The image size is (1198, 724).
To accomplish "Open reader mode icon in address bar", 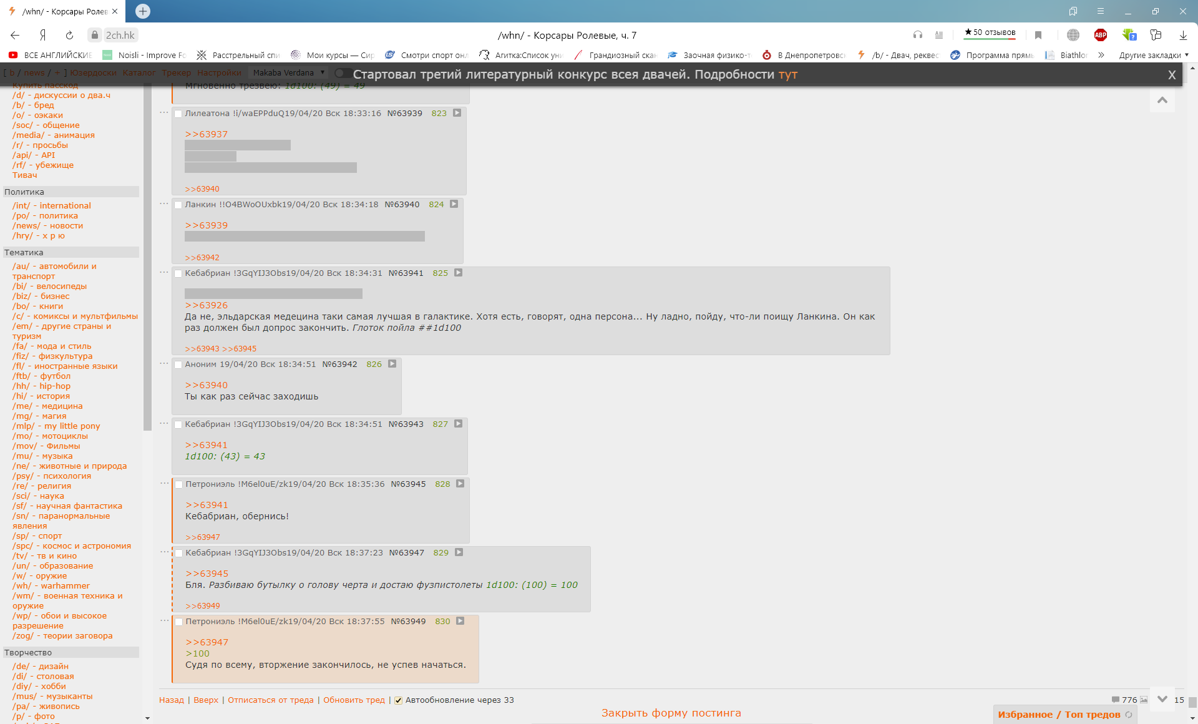I will (x=939, y=35).
